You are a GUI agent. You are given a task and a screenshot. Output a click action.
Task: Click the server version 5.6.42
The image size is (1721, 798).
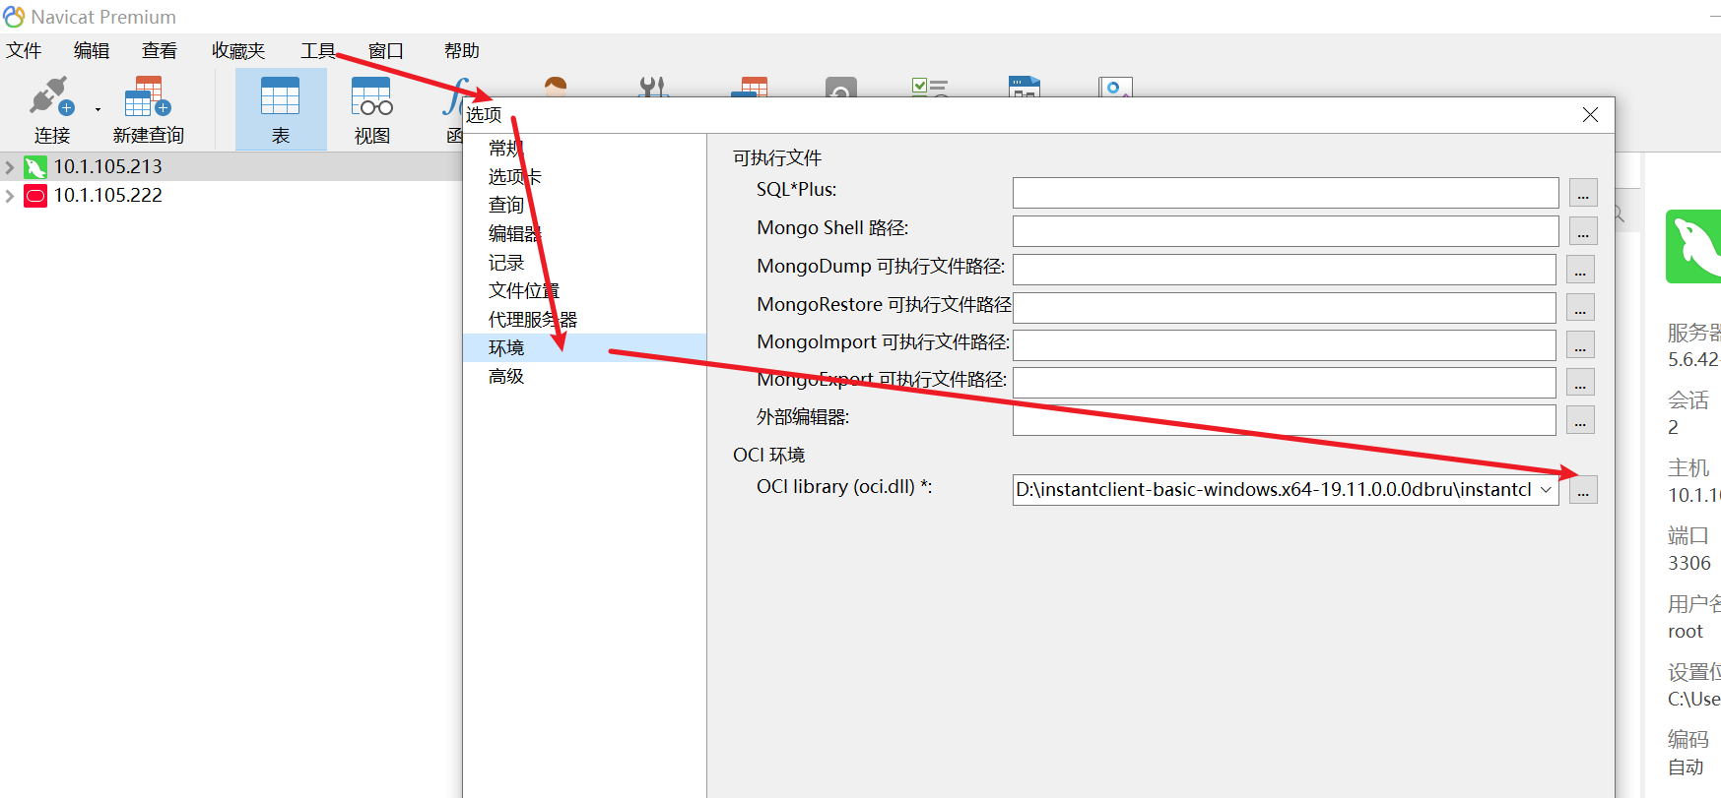[1693, 360]
